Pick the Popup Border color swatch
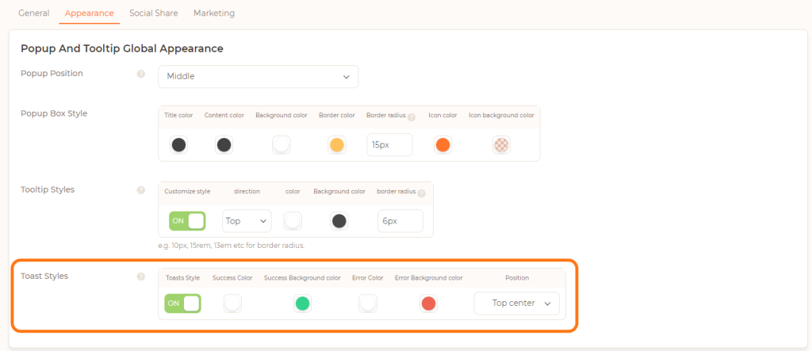 (337, 145)
